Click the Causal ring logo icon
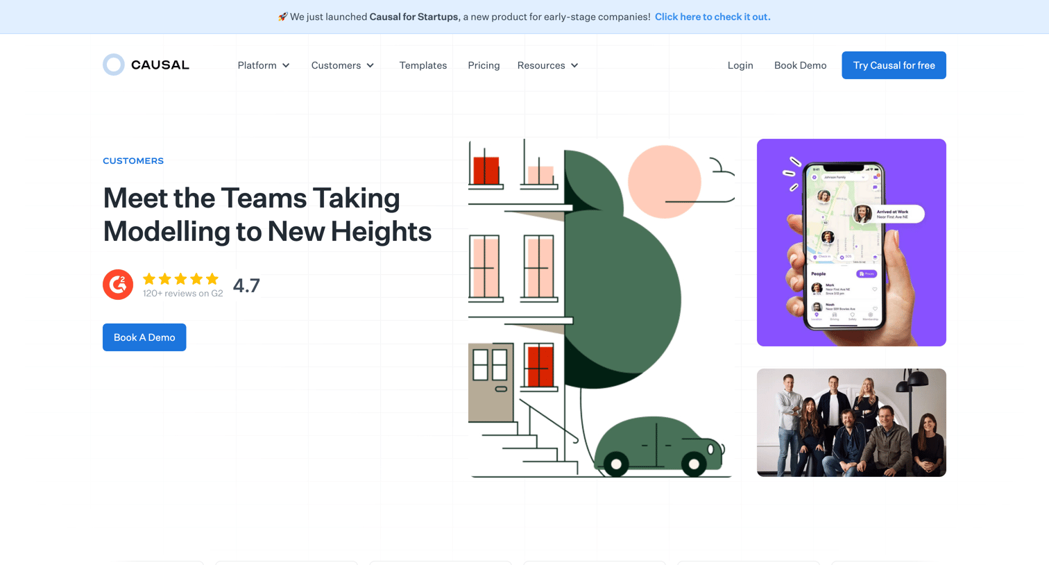Viewport: 1049px width, 565px height. click(x=114, y=65)
